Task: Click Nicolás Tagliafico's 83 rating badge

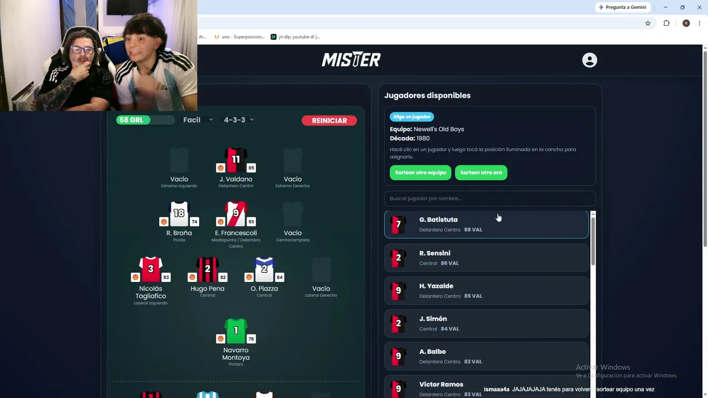Action: 166,277
